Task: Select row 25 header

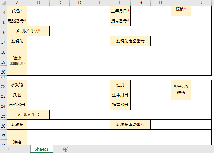Action: tap(3, 115)
